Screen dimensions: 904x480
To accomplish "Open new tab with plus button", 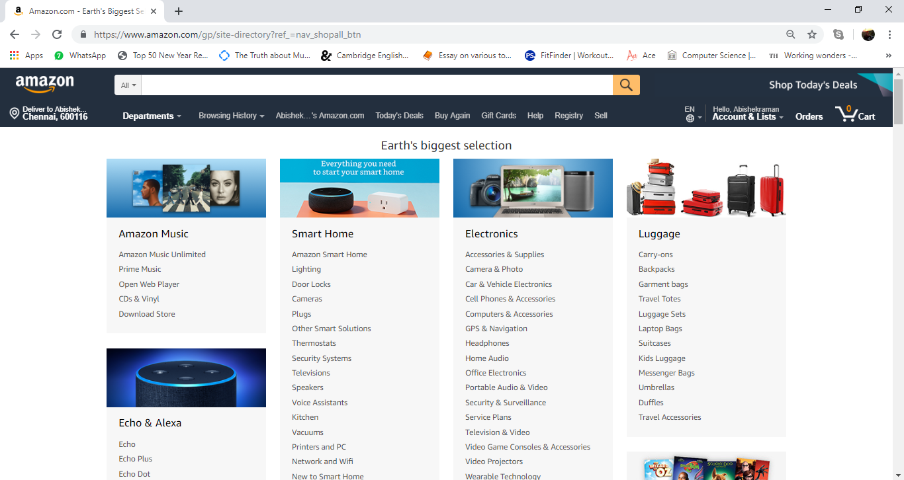I will (179, 11).
